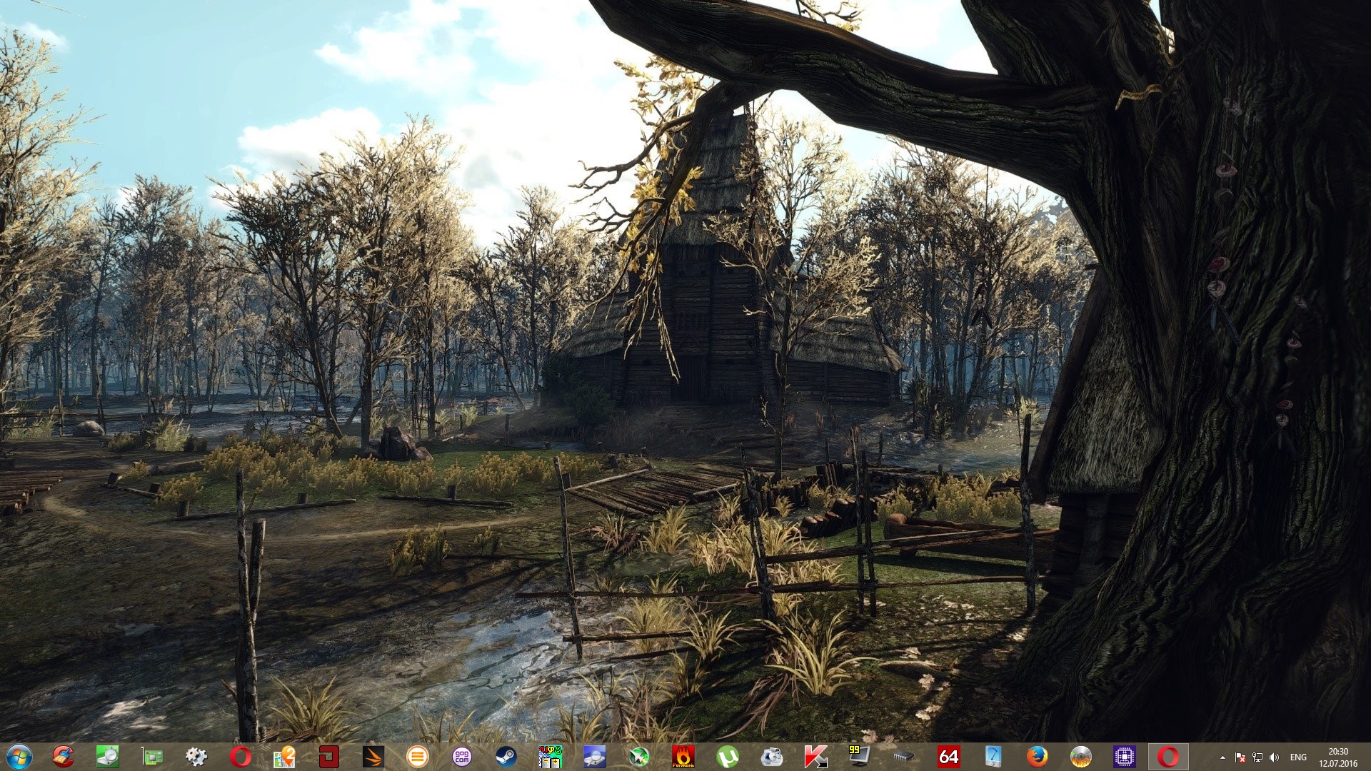Show hidden system tray icons
Screen dimensions: 1371x771
[x=1222, y=757]
